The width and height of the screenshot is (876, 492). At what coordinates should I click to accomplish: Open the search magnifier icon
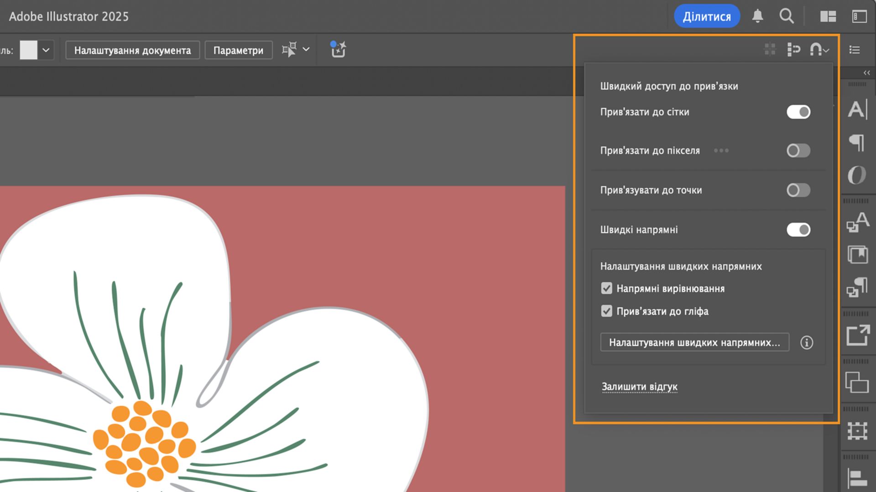click(786, 16)
